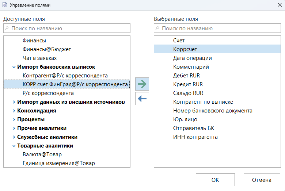Select Контрагент@Р/с корреспондента in available fields
285x191 pixels.
click(x=65, y=76)
